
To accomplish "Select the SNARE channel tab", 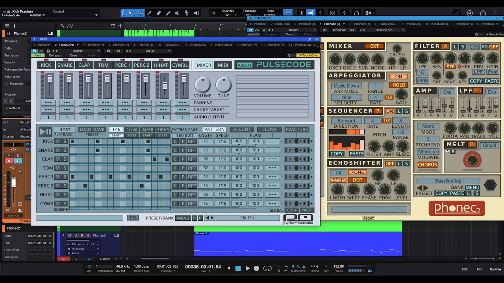I will coord(65,65).
